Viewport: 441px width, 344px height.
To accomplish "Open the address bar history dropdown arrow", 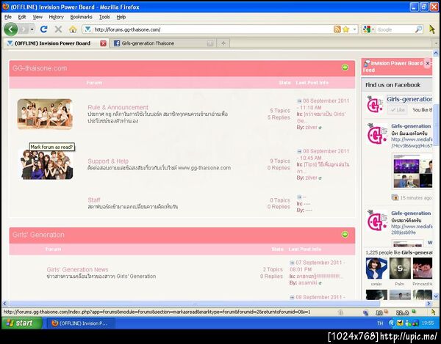I will pyautogui.click(x=354, y=29).
